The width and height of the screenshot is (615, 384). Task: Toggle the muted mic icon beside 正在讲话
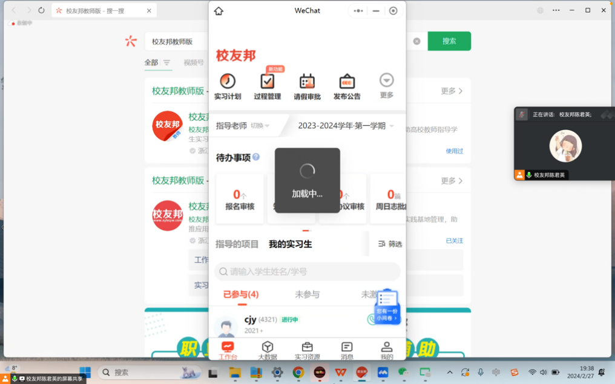click(x=522, y=114)
